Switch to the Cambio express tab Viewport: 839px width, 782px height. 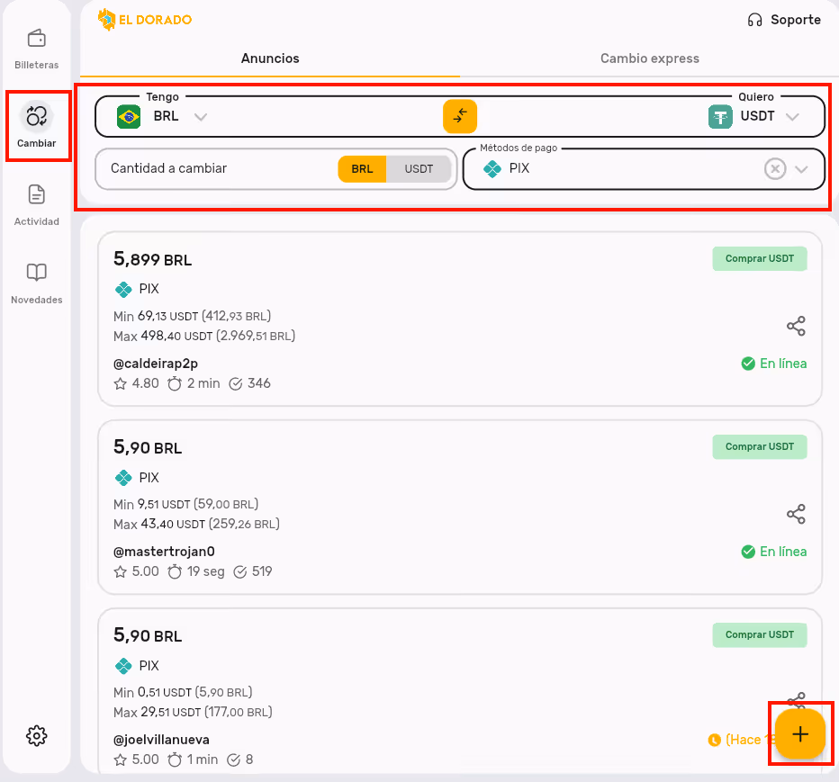650,58
